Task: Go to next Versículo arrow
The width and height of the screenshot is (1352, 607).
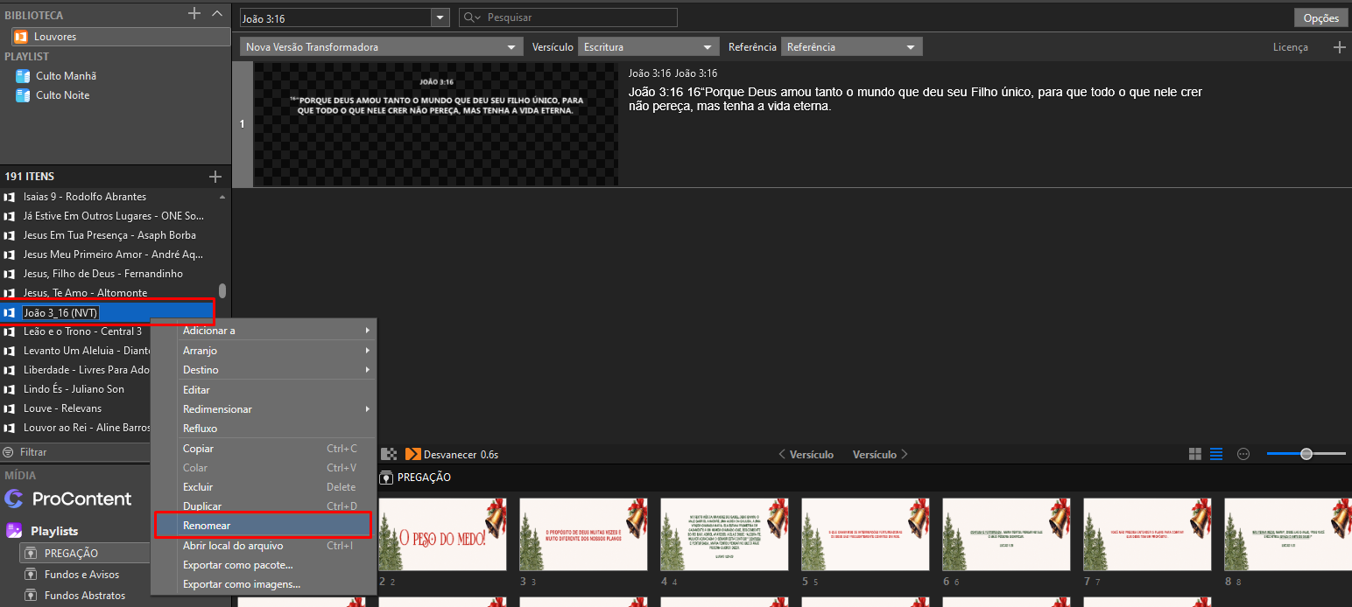Action: click(x=881, y=454)
